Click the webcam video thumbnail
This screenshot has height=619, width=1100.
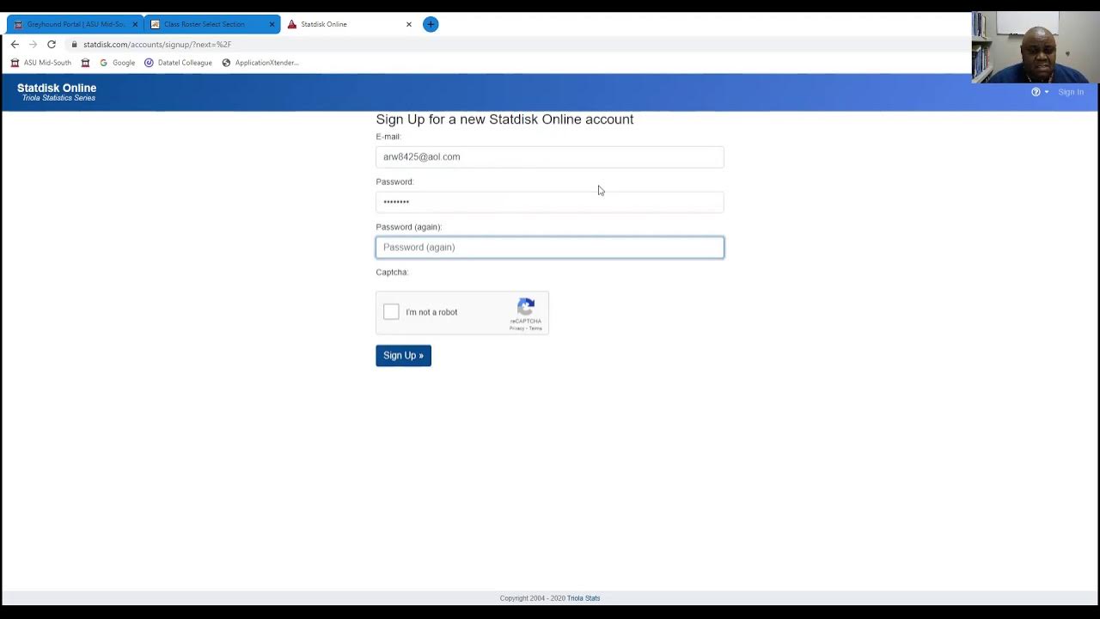click(1036, 47)
